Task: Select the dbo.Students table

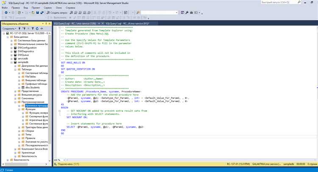Action: point(33,88)
